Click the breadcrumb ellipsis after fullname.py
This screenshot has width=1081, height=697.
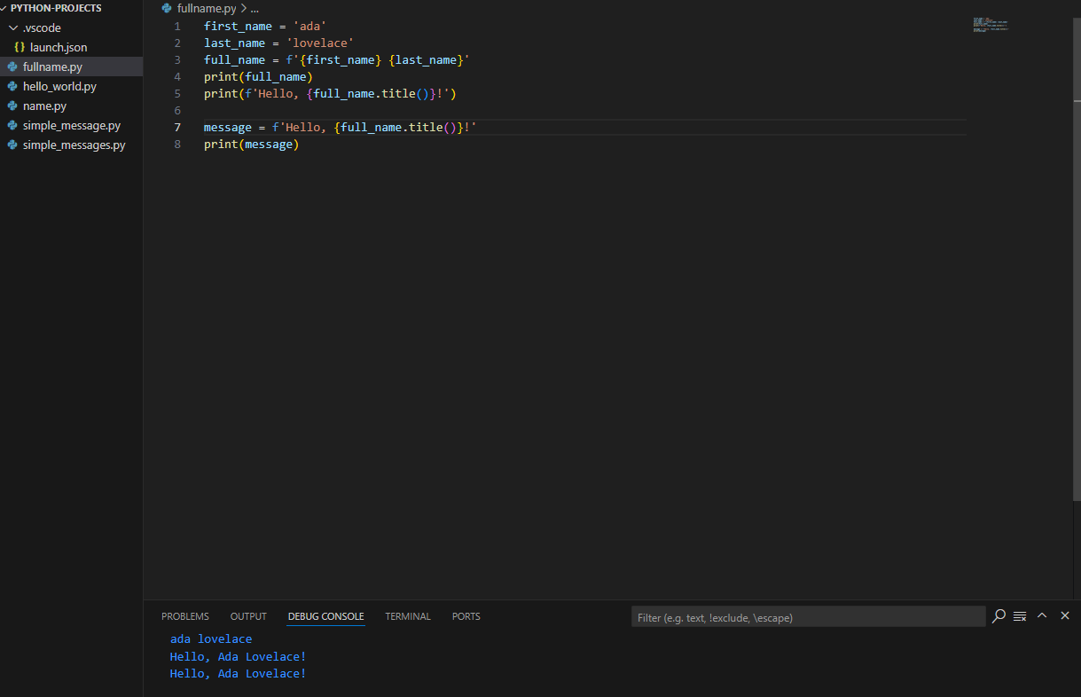[x=255, y=8]
